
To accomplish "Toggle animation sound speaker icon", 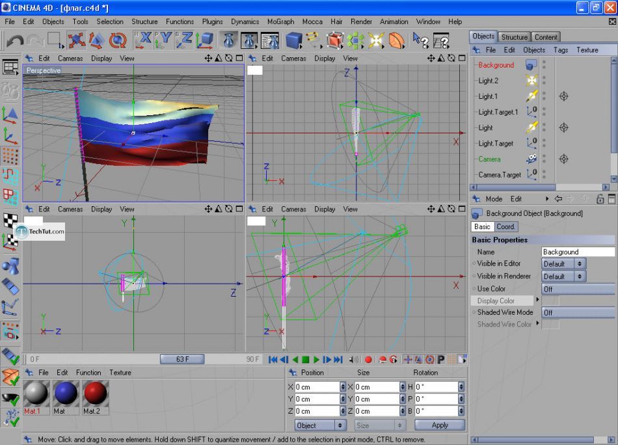I will point(354,360).
